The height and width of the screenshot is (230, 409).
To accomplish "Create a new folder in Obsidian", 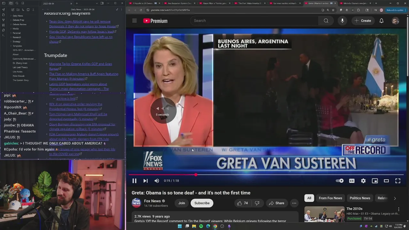I will (18, 10).
